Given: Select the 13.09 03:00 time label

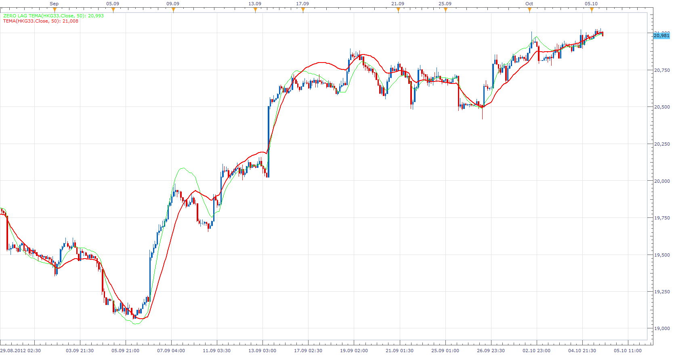Looking at the screenshot, I should [262, 350].
